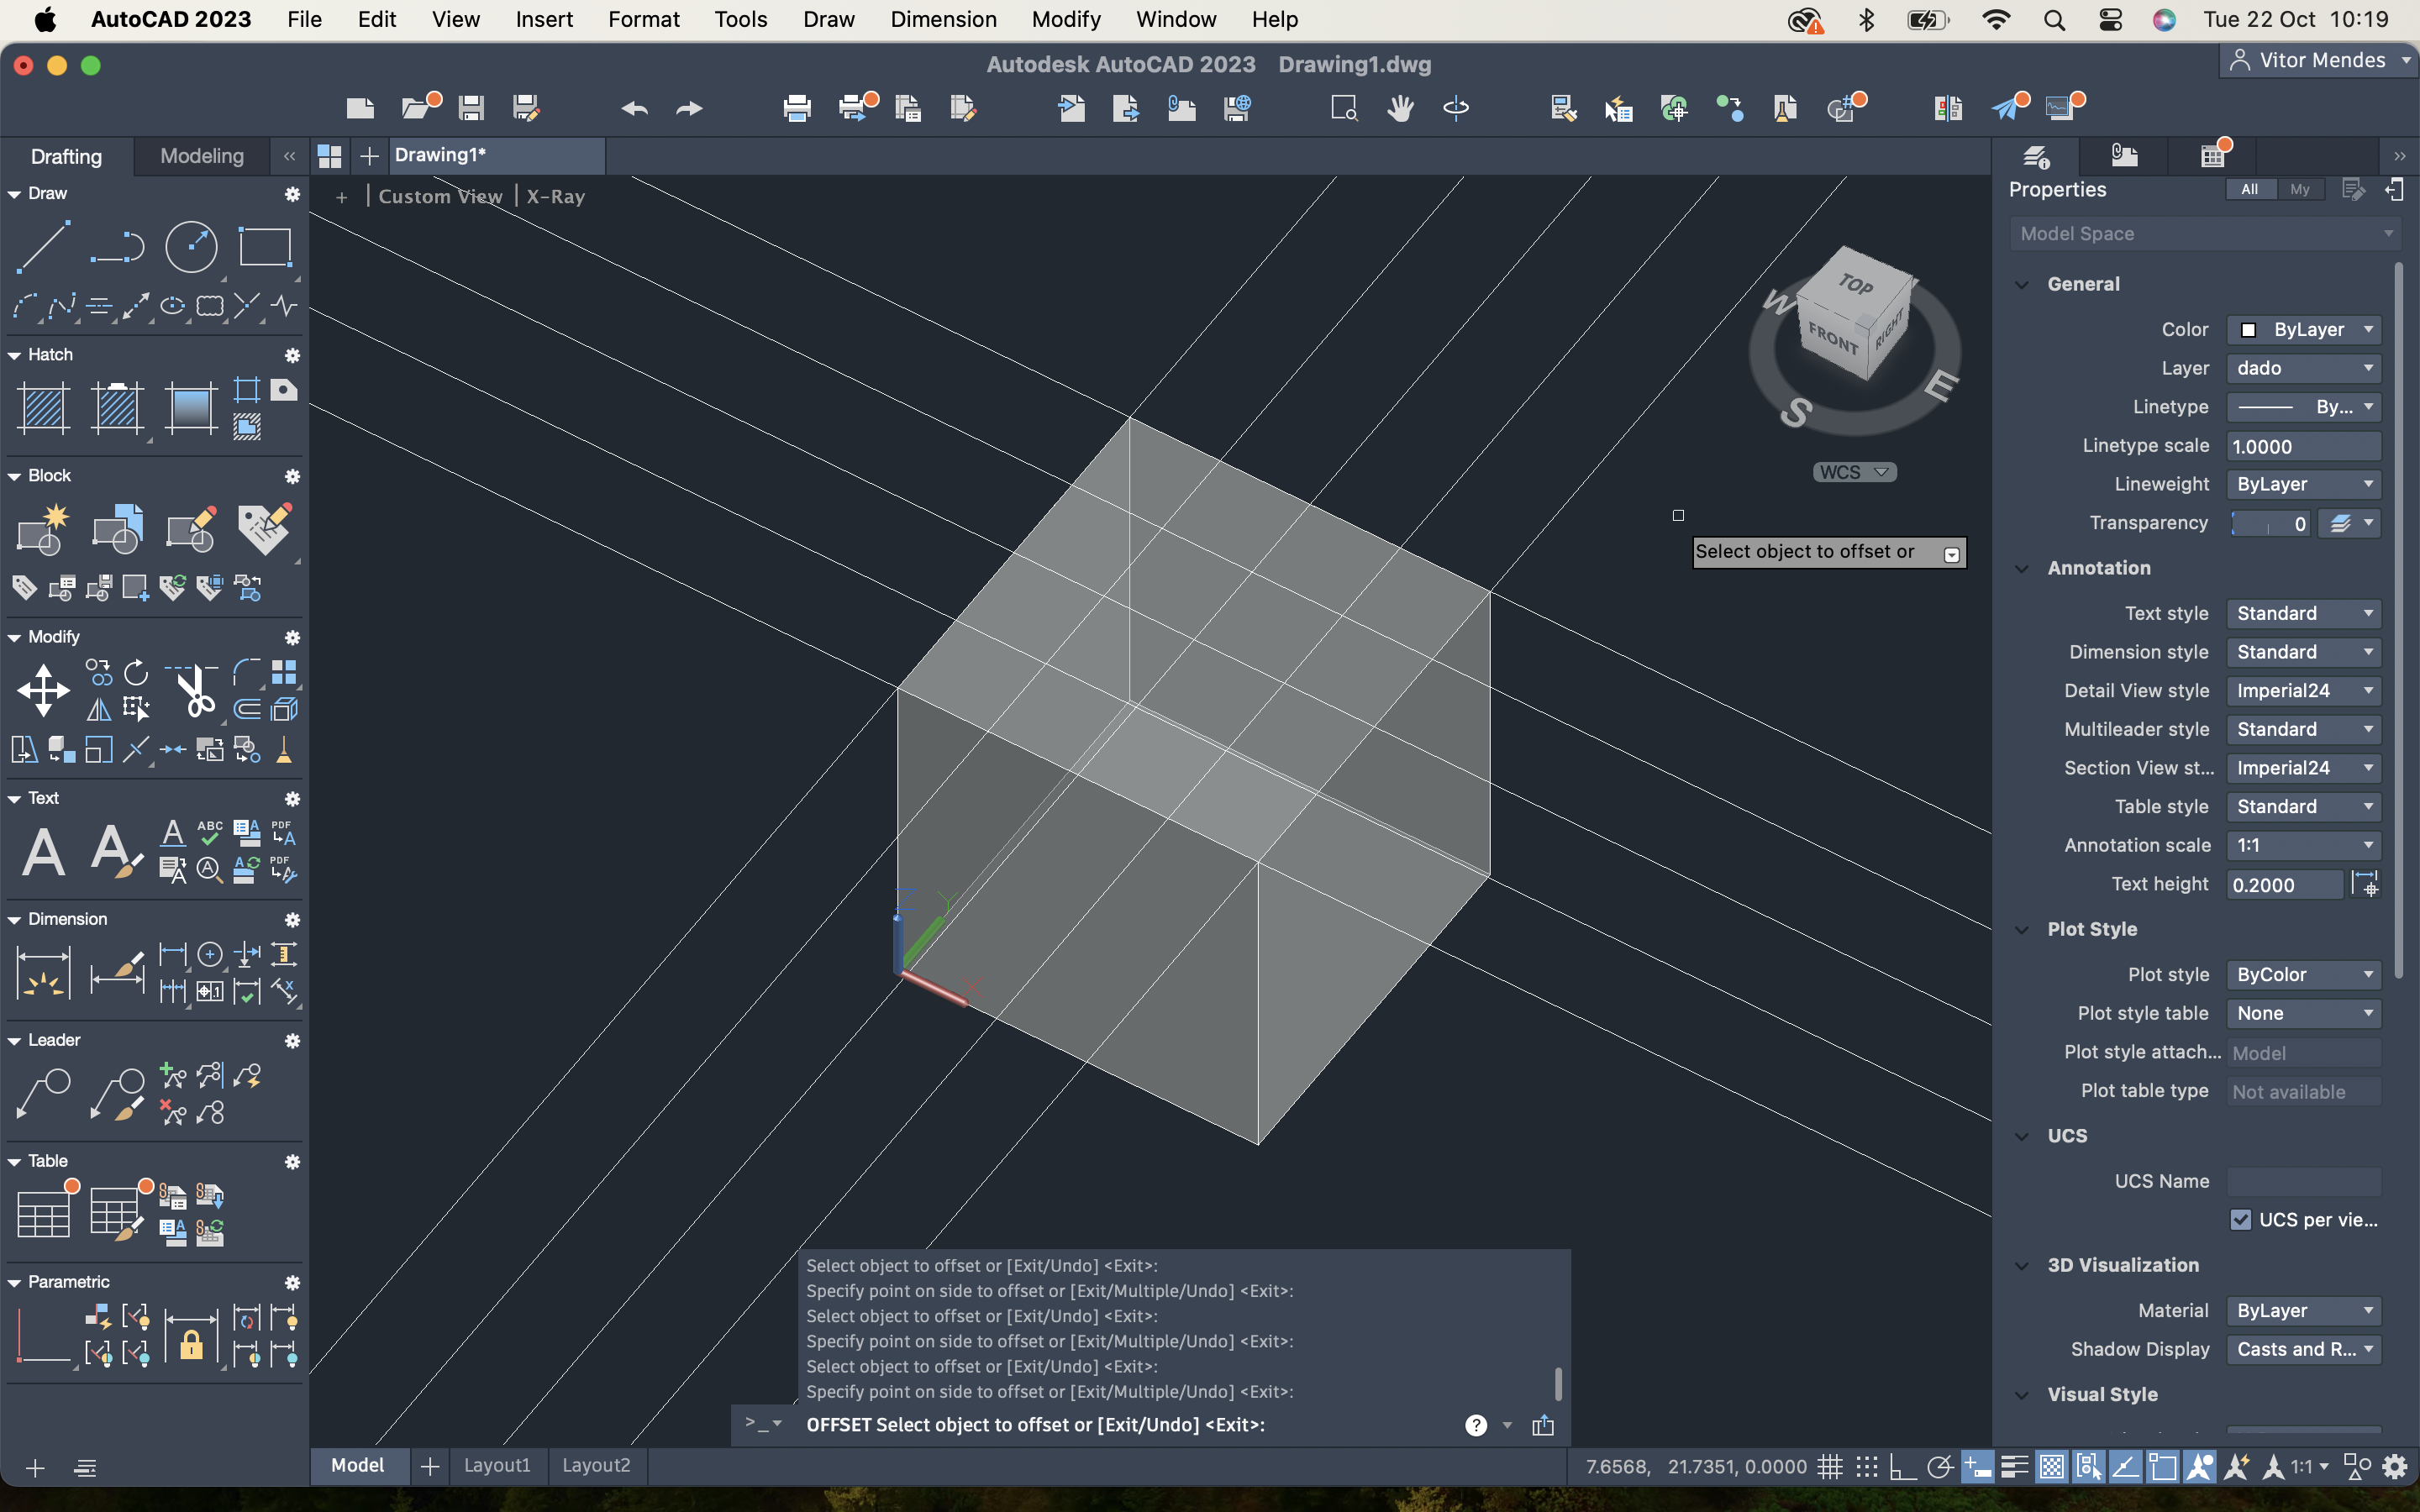The image size is (2420, 1512).
Task: Toggle lineweight display in status bar
Action: [2014, 1467]
